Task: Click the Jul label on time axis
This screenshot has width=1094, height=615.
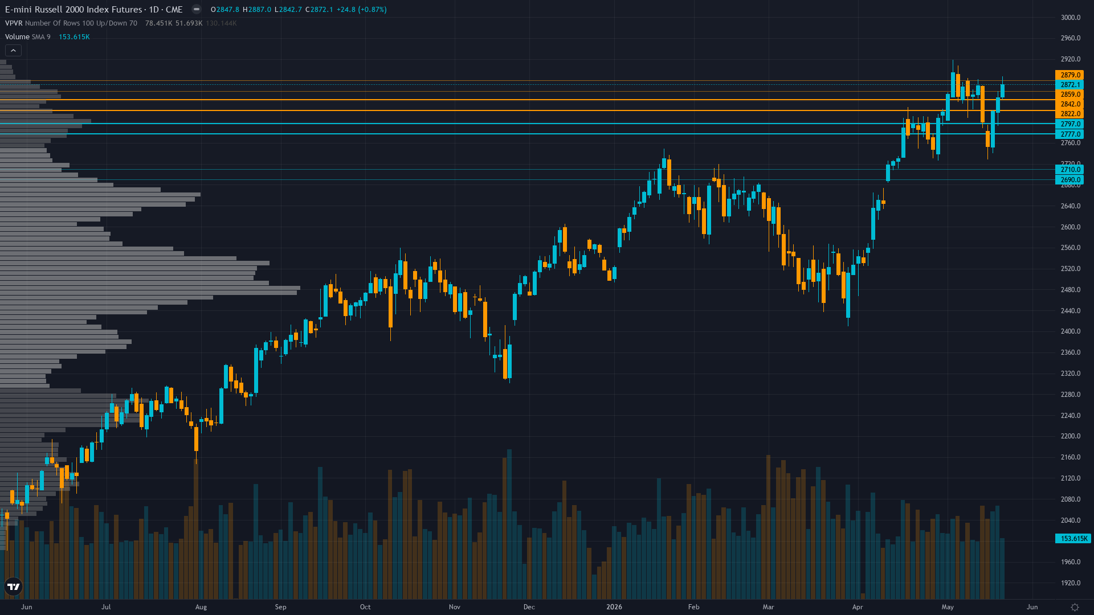Action: coord(106,607)
